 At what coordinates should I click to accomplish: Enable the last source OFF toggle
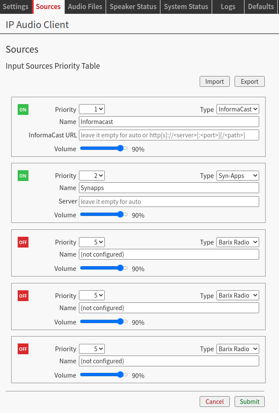[x=23, y=349]
